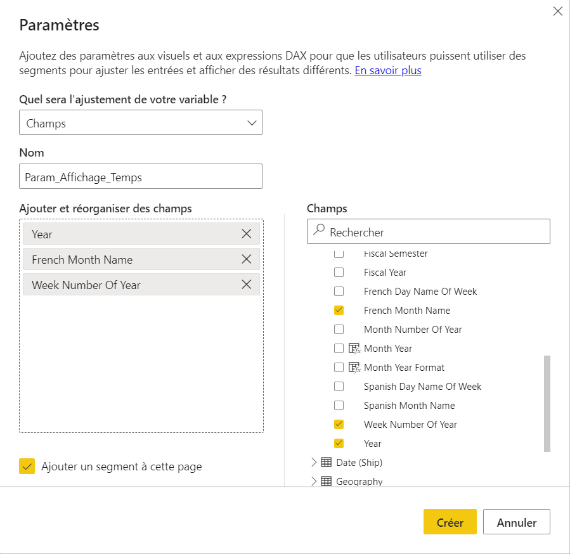Remove French Month Name from selected fields

[247, 259]
